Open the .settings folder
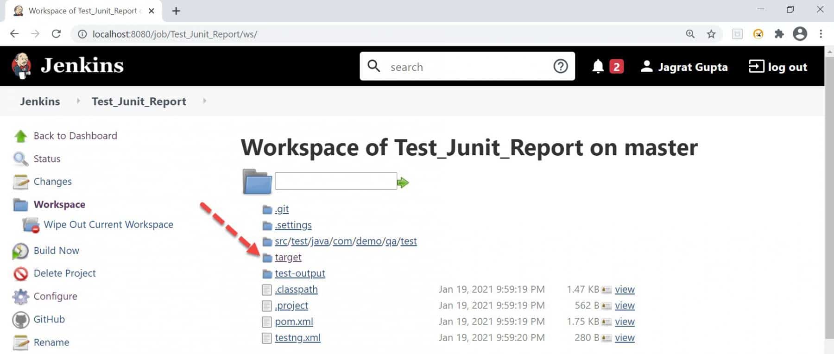834x354 pixels. pyautogui.click(x=293, y=225)
